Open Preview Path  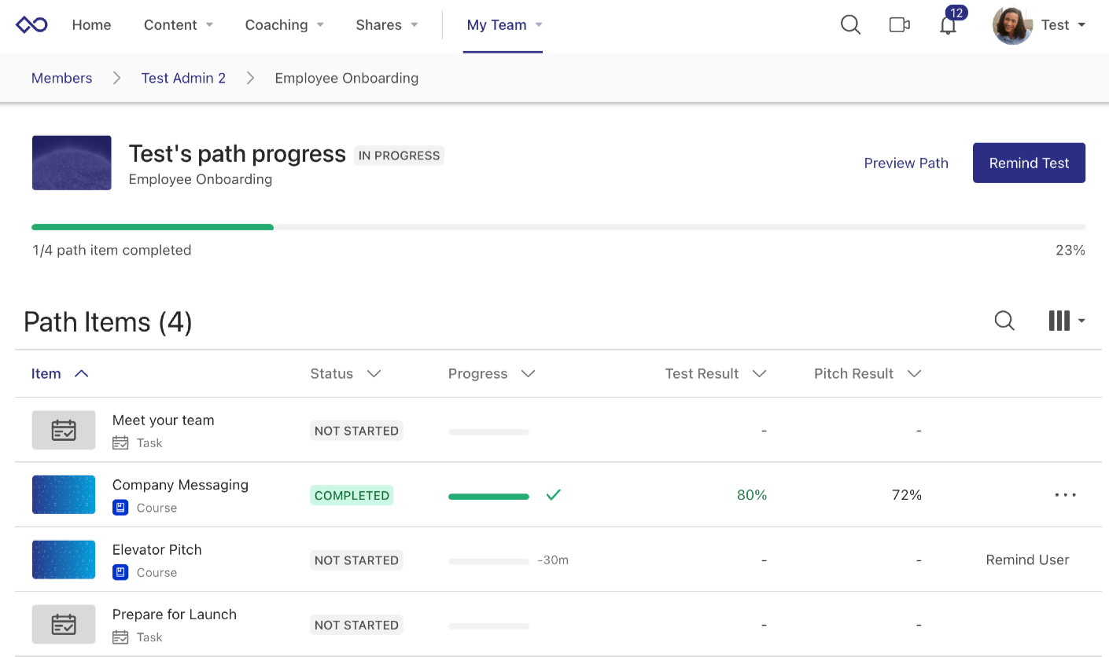(x=905, y=163)
